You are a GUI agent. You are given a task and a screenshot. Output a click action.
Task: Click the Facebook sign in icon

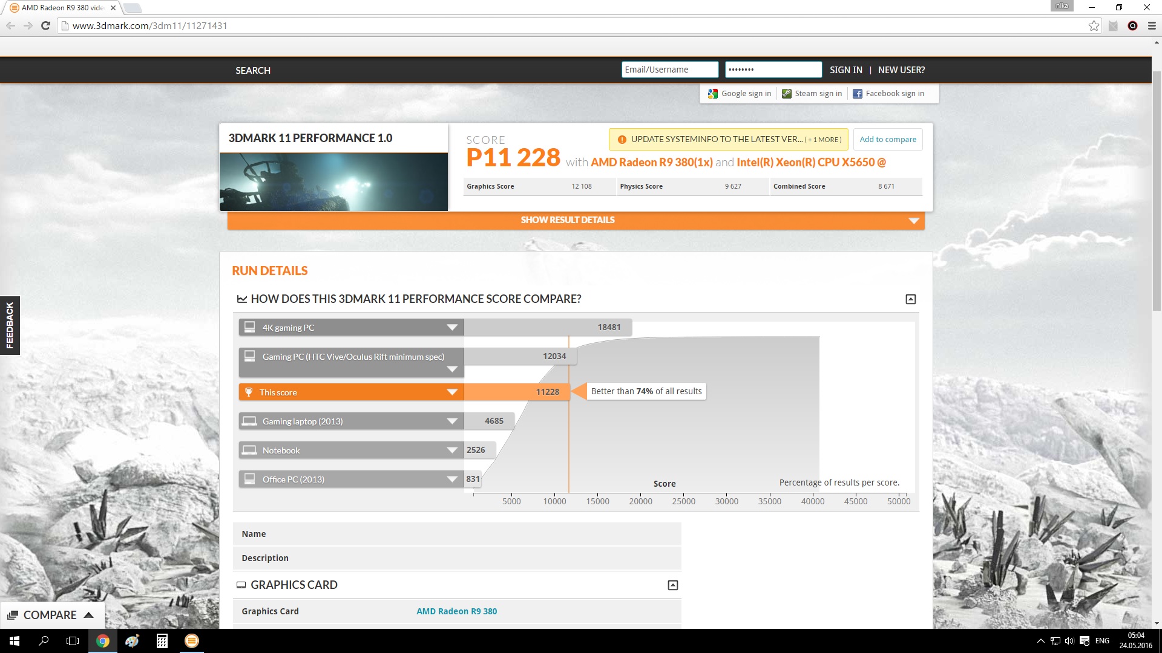click(x=858, y=94)
